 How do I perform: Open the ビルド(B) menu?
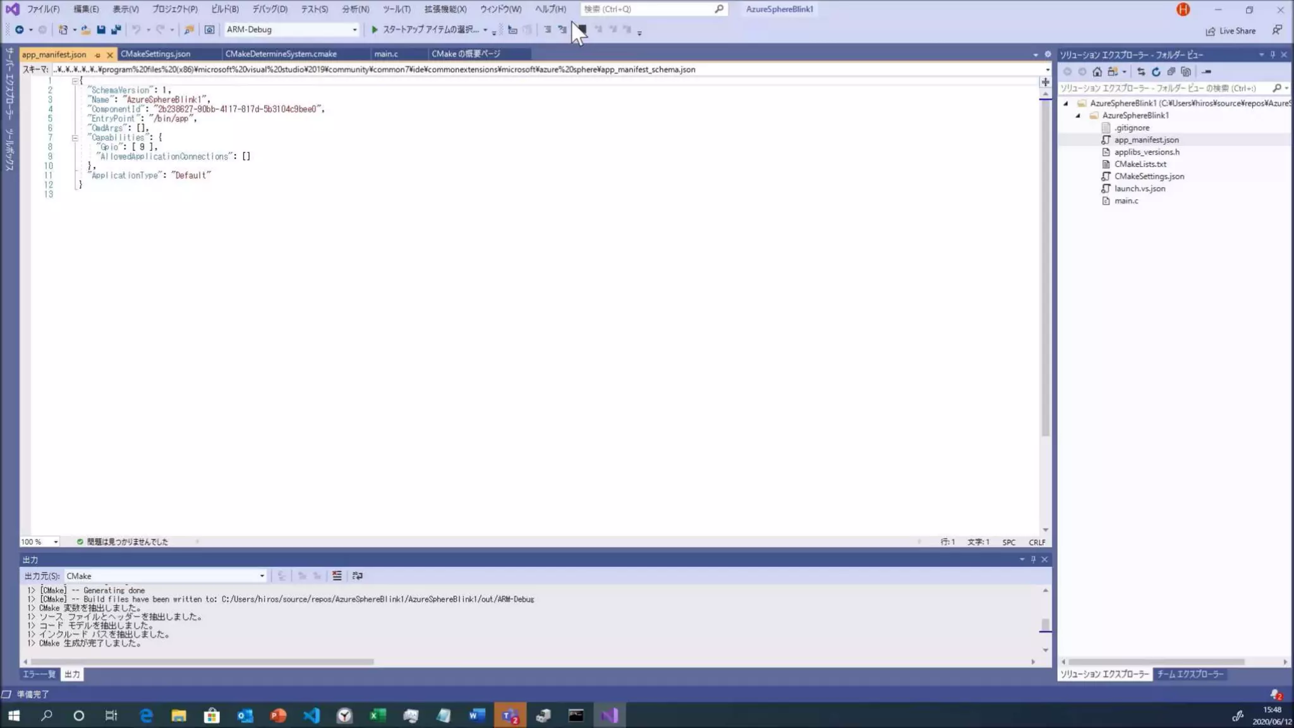point(224,9)
